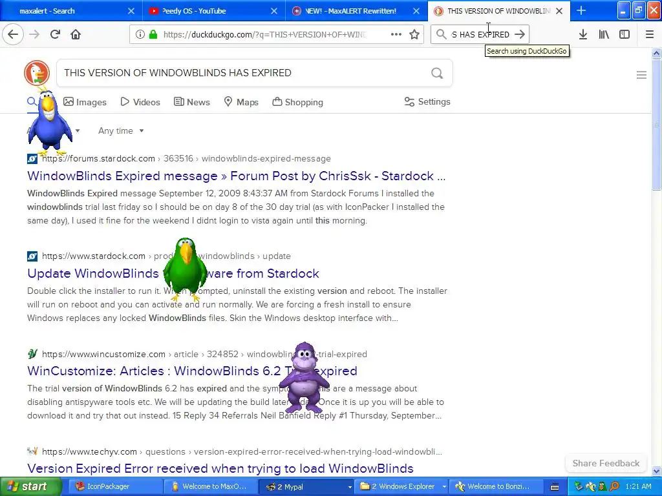Screen dimensions: 662x496
Task: Open WinCustomize WindowBlinds 6.2 article
Action: coord(192,371)
